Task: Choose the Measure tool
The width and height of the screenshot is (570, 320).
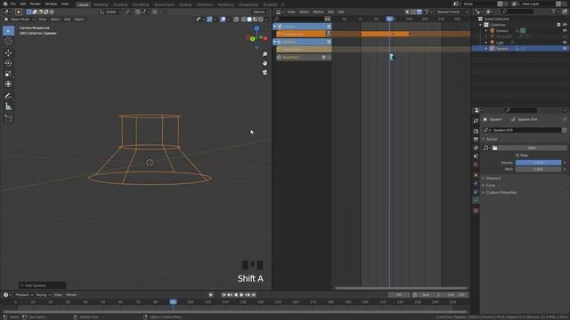Action: [x=8, y=107]
